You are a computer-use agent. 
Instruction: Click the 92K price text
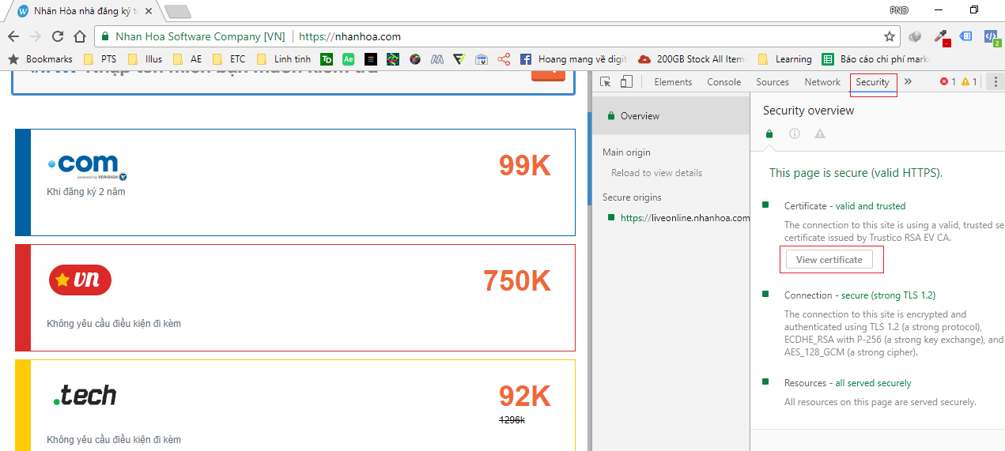524,396
